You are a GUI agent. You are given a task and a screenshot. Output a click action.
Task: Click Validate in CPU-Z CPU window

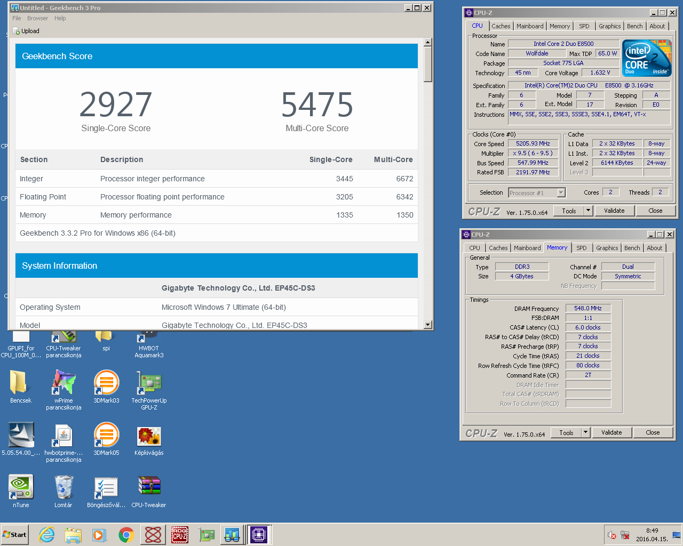pos(614,211)
